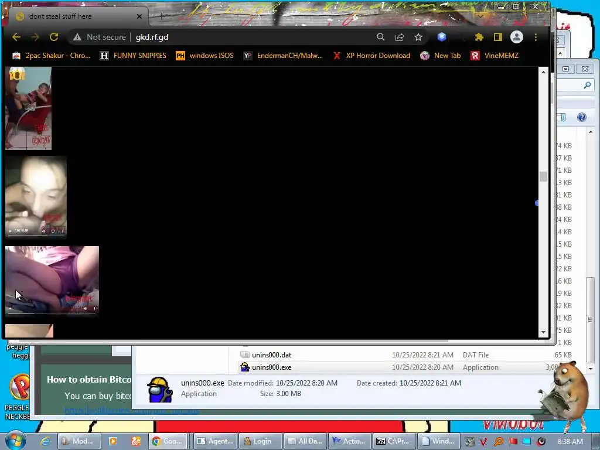The height and width of the screenshot is (450, 600).
Task: Open the Chrome profile avatar
Action: (x=517, y=37)
